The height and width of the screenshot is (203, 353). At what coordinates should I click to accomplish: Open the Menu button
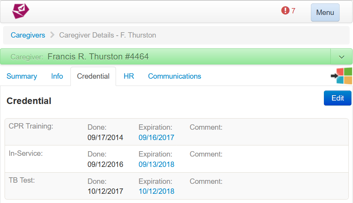[325, 12]
